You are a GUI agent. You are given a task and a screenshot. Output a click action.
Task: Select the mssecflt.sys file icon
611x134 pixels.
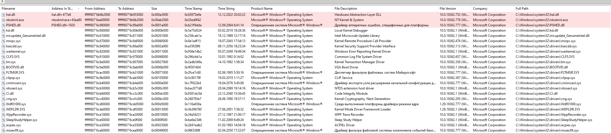tap(3, 130)
